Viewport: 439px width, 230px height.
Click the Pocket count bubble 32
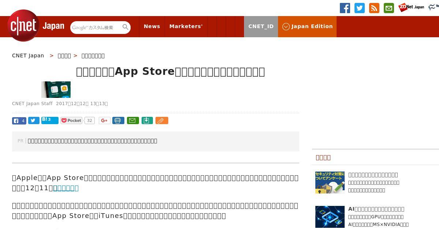[90, 120]
